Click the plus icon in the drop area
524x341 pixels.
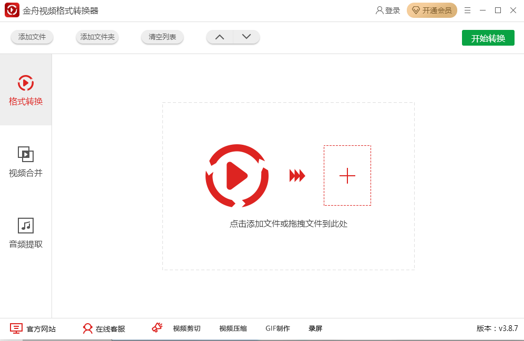click(347, 176)
